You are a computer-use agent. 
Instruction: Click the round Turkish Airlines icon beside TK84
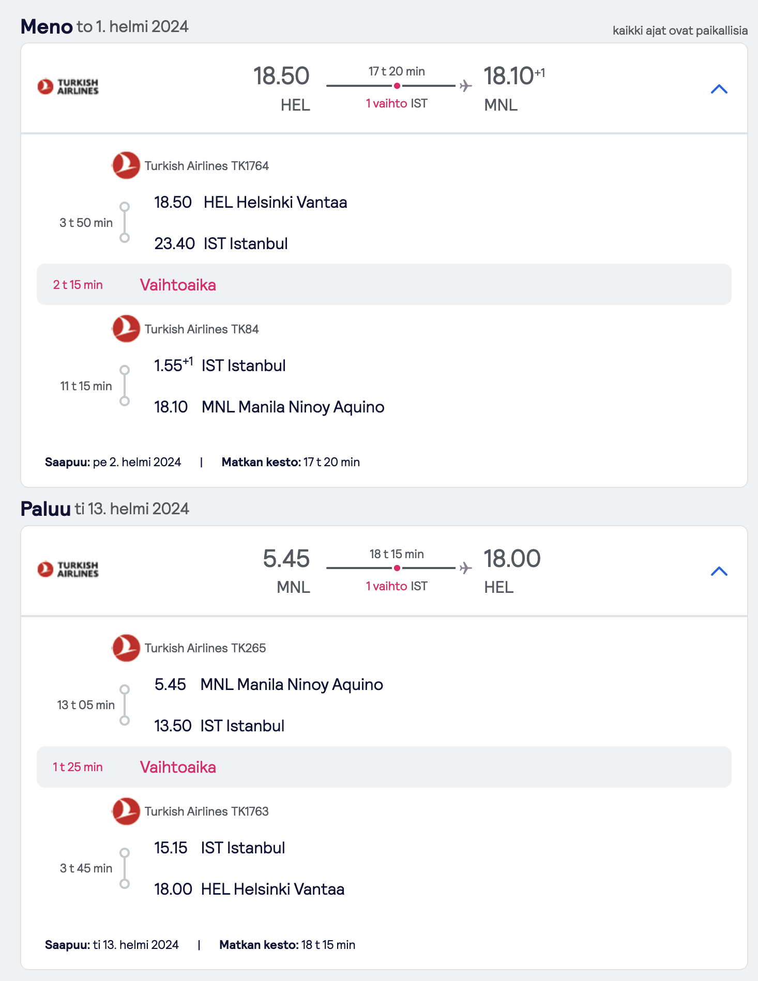click(126, 329)
